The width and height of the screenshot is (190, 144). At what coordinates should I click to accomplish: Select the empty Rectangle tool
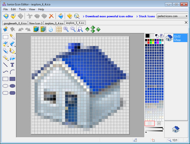(5, 79)
